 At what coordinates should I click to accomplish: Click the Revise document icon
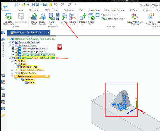[x=64, y=17]
